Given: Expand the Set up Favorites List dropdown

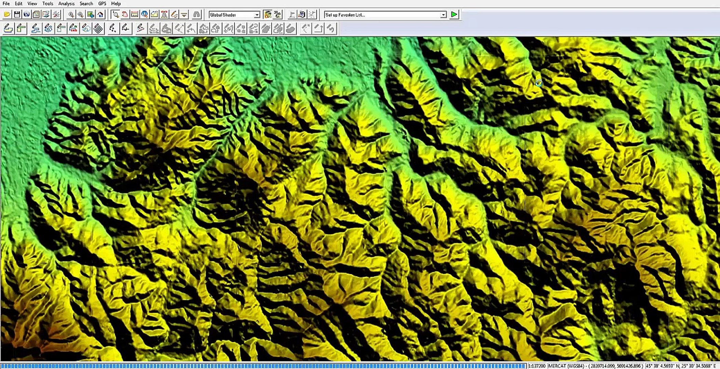Looking at the screenshot, I should click(x=443, y=15).
